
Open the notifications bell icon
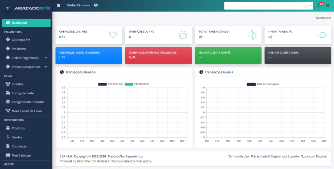(318, 6)
